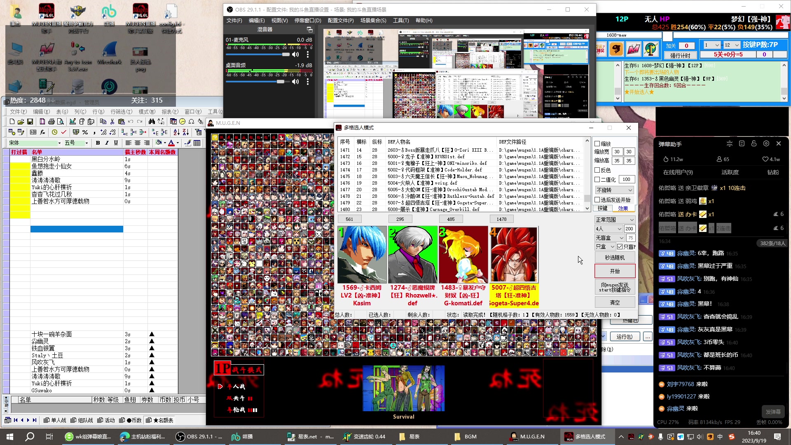The height and width of the screenshot is (445, 791).
Task: Open the 文件(F) menu in OBS
Action: coord(234,20)
